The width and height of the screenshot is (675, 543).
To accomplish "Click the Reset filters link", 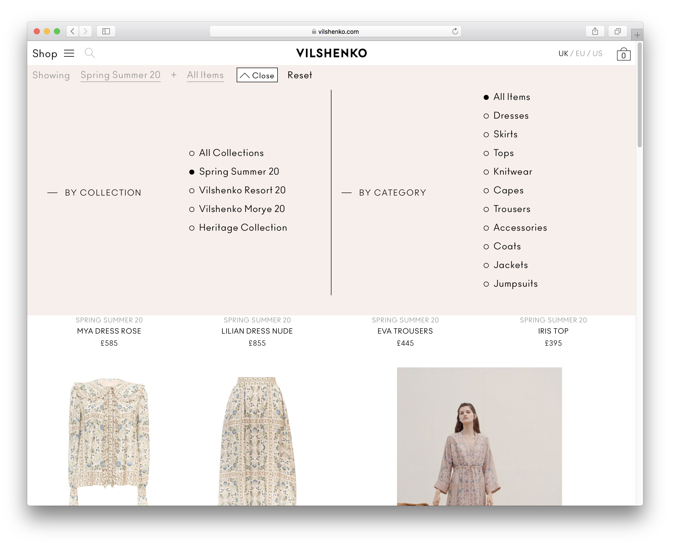I will (300, 75).
